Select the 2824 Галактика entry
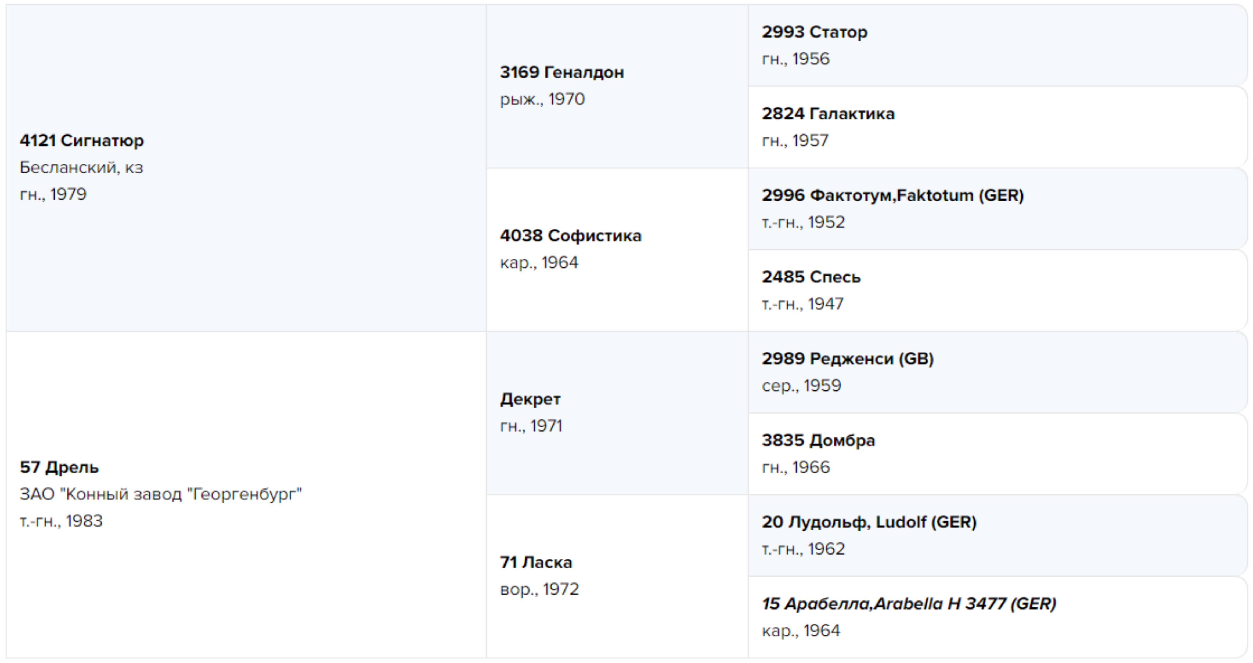The width and height of the screenshot is (1253, 663). (x=828, y=114)
